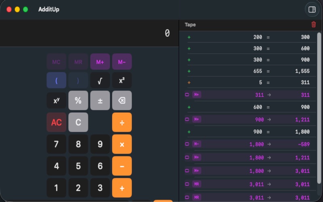Select M+ tape entry 1,800 → 1,211
Screen dimensions: 323x202
[x=248, y=158]
